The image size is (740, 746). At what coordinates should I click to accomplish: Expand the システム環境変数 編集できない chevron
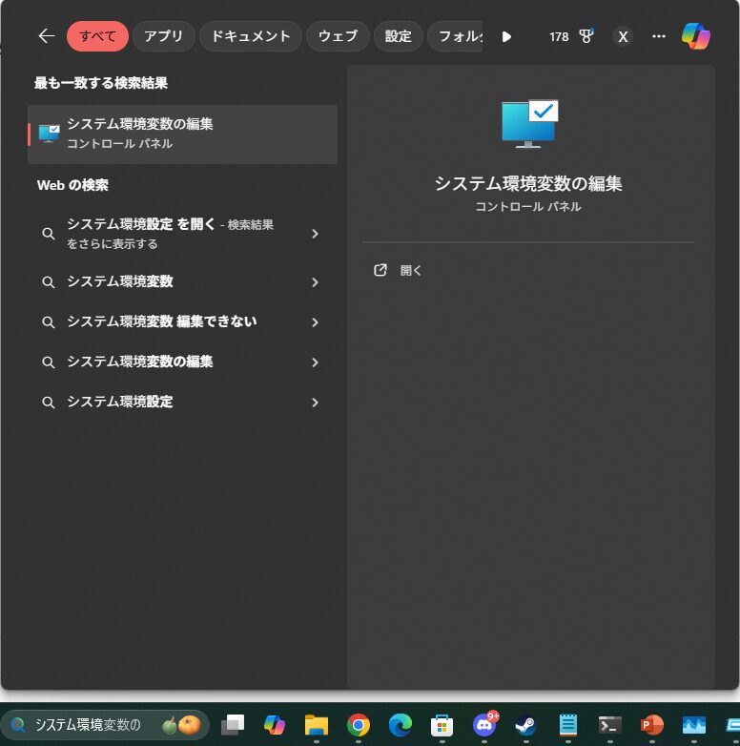tap(315, 322)
